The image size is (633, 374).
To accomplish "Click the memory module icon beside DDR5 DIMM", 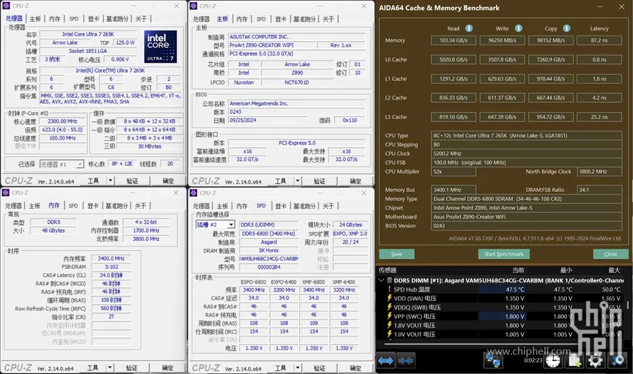I will tap(389, 280).
